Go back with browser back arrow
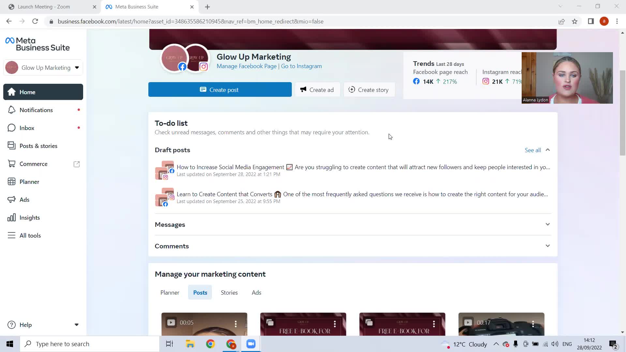Image resolution: width=626 pixels, height=352 pixels. [x=9, y=21]
